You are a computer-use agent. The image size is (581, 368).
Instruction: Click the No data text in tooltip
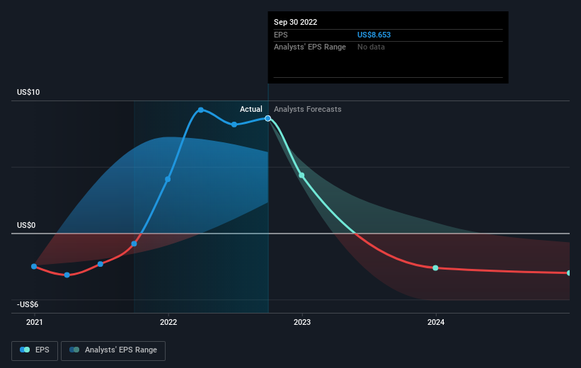pyautogui.click(x=371, y=47)
